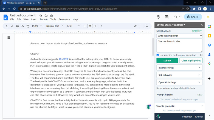The height and width of the screenshot is (120, 214).
Task: Show document outline icon
Action: pyautogui.click(x=9, y=37)
